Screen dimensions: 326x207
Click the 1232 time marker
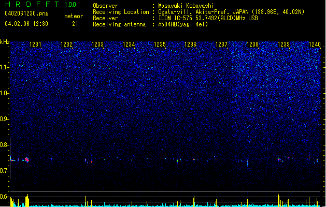[66, 45]
